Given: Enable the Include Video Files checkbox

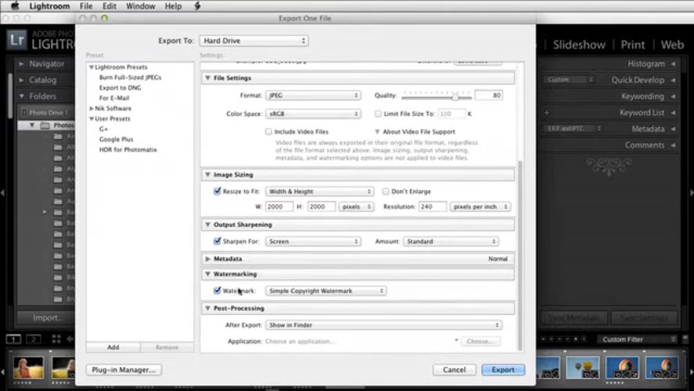Looking at the screenshot, I should pyautogui.click(x=268, y=132).
